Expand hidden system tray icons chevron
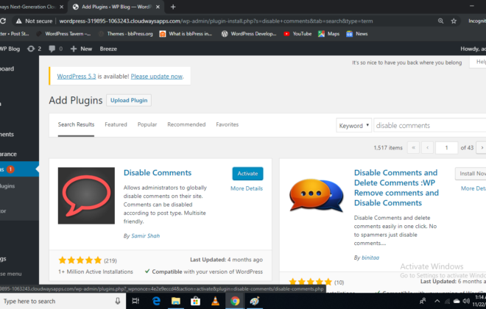The width and height of the screenshot is (486, 309). [x=437, y=301]
